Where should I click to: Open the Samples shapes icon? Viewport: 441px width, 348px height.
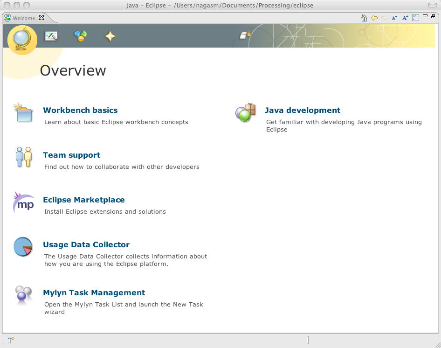(81, 36)
